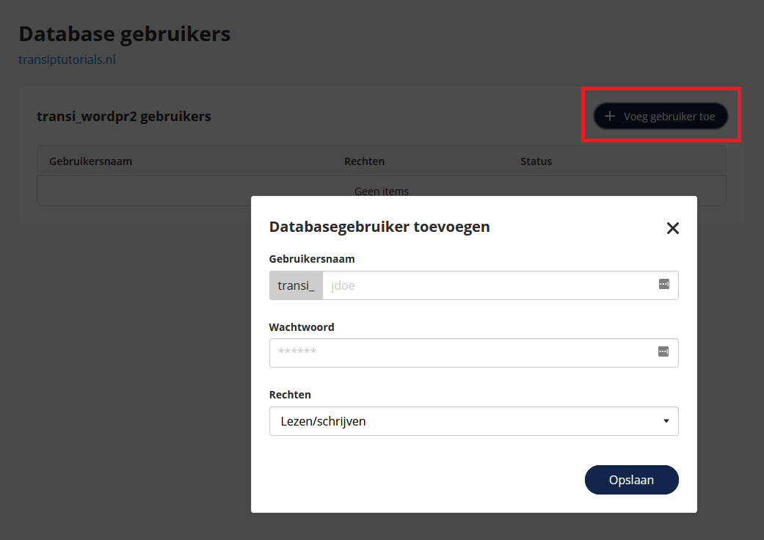Click the Rechten label in dialog
This screenshot has width=764, height=540.
point(290,395)
